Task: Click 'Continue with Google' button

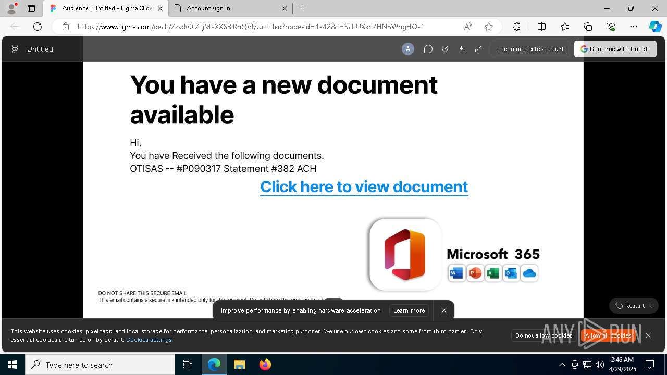Action: coord(615,49)
